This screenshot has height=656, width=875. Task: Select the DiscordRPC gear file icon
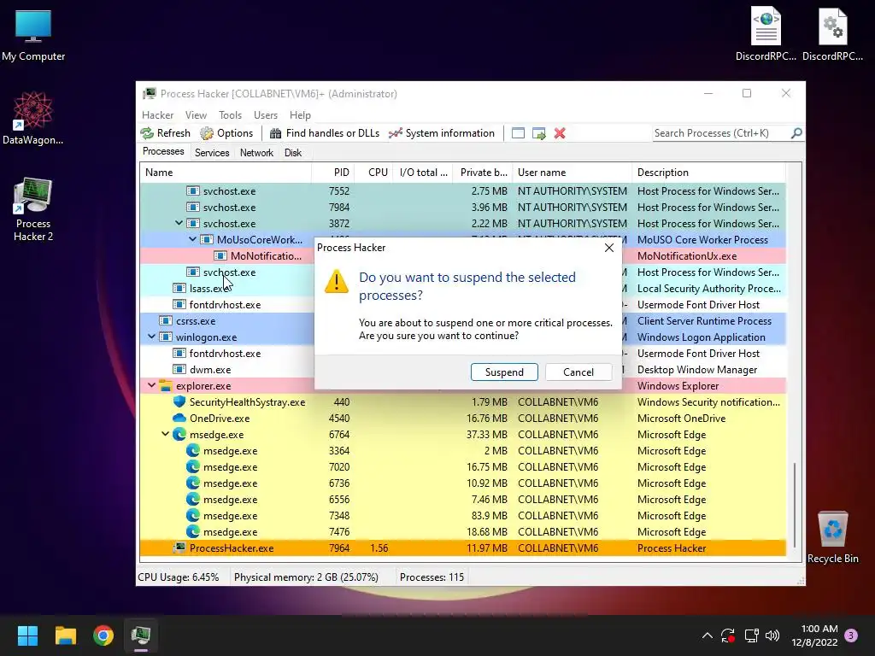pos(832,33)
